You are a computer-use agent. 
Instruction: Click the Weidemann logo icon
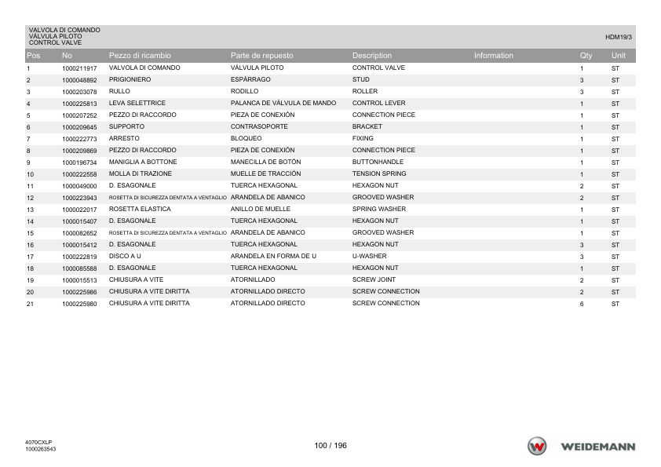click(x=537, y=447)
